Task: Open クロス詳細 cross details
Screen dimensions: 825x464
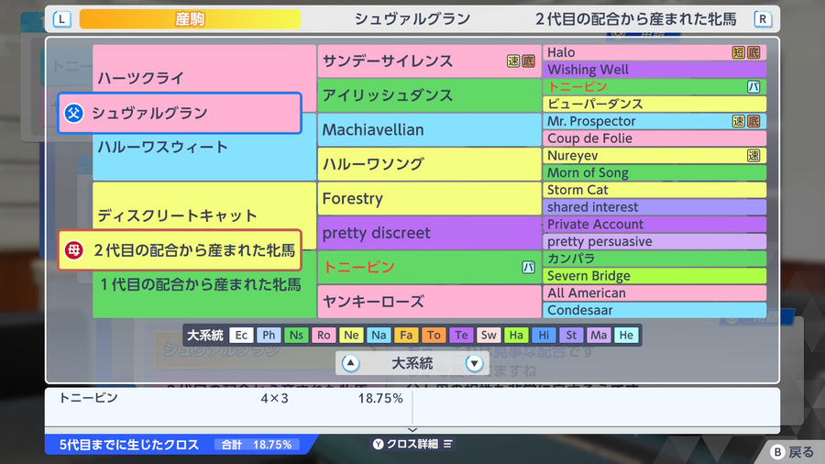Action: (412, 444)
